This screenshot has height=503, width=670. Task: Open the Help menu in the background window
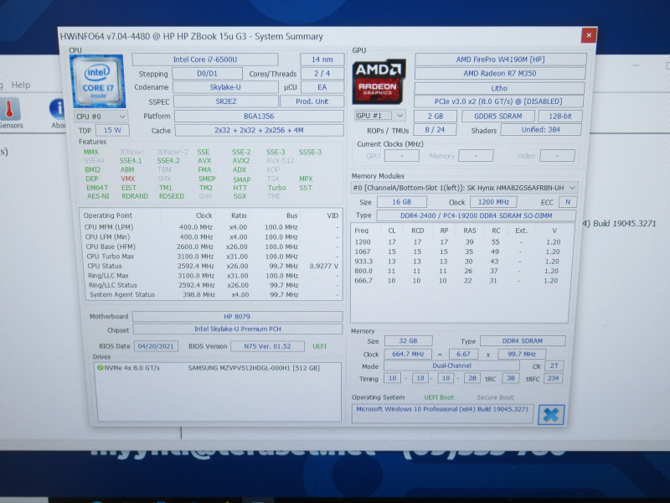tap(20, 85)
